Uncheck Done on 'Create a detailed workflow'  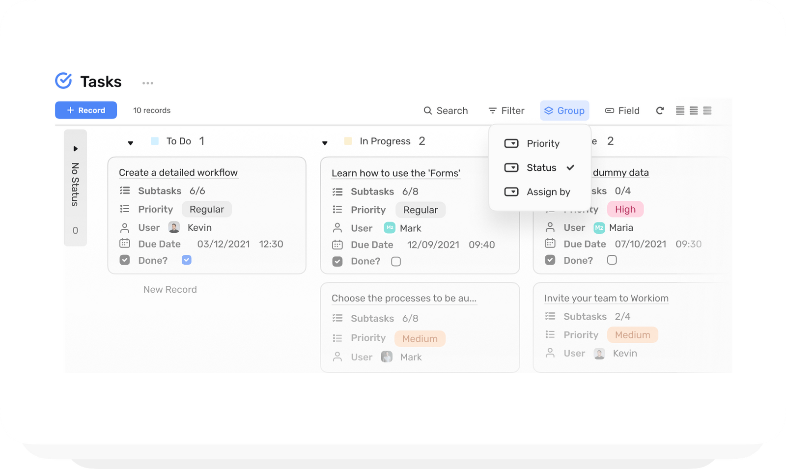pos(186,260)
